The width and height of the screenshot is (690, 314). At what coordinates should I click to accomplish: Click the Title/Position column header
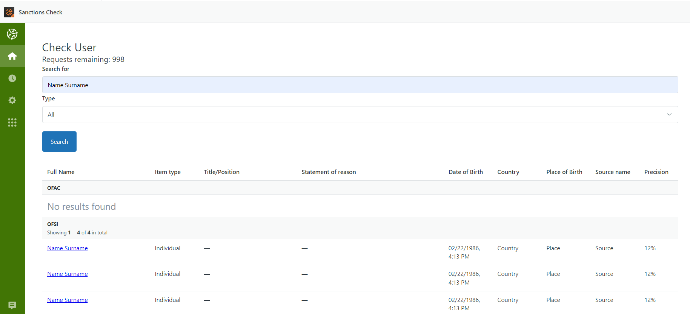(x=221, y=172)
